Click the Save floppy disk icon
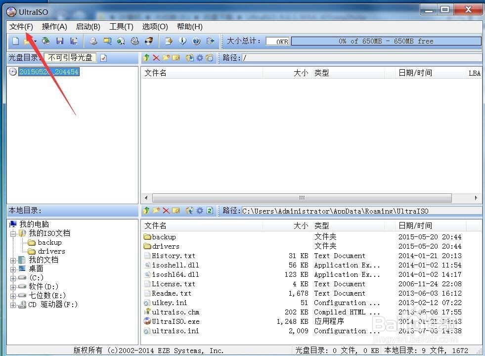The height and width of the screenshot is (356, 485). [x=60, y=41]
